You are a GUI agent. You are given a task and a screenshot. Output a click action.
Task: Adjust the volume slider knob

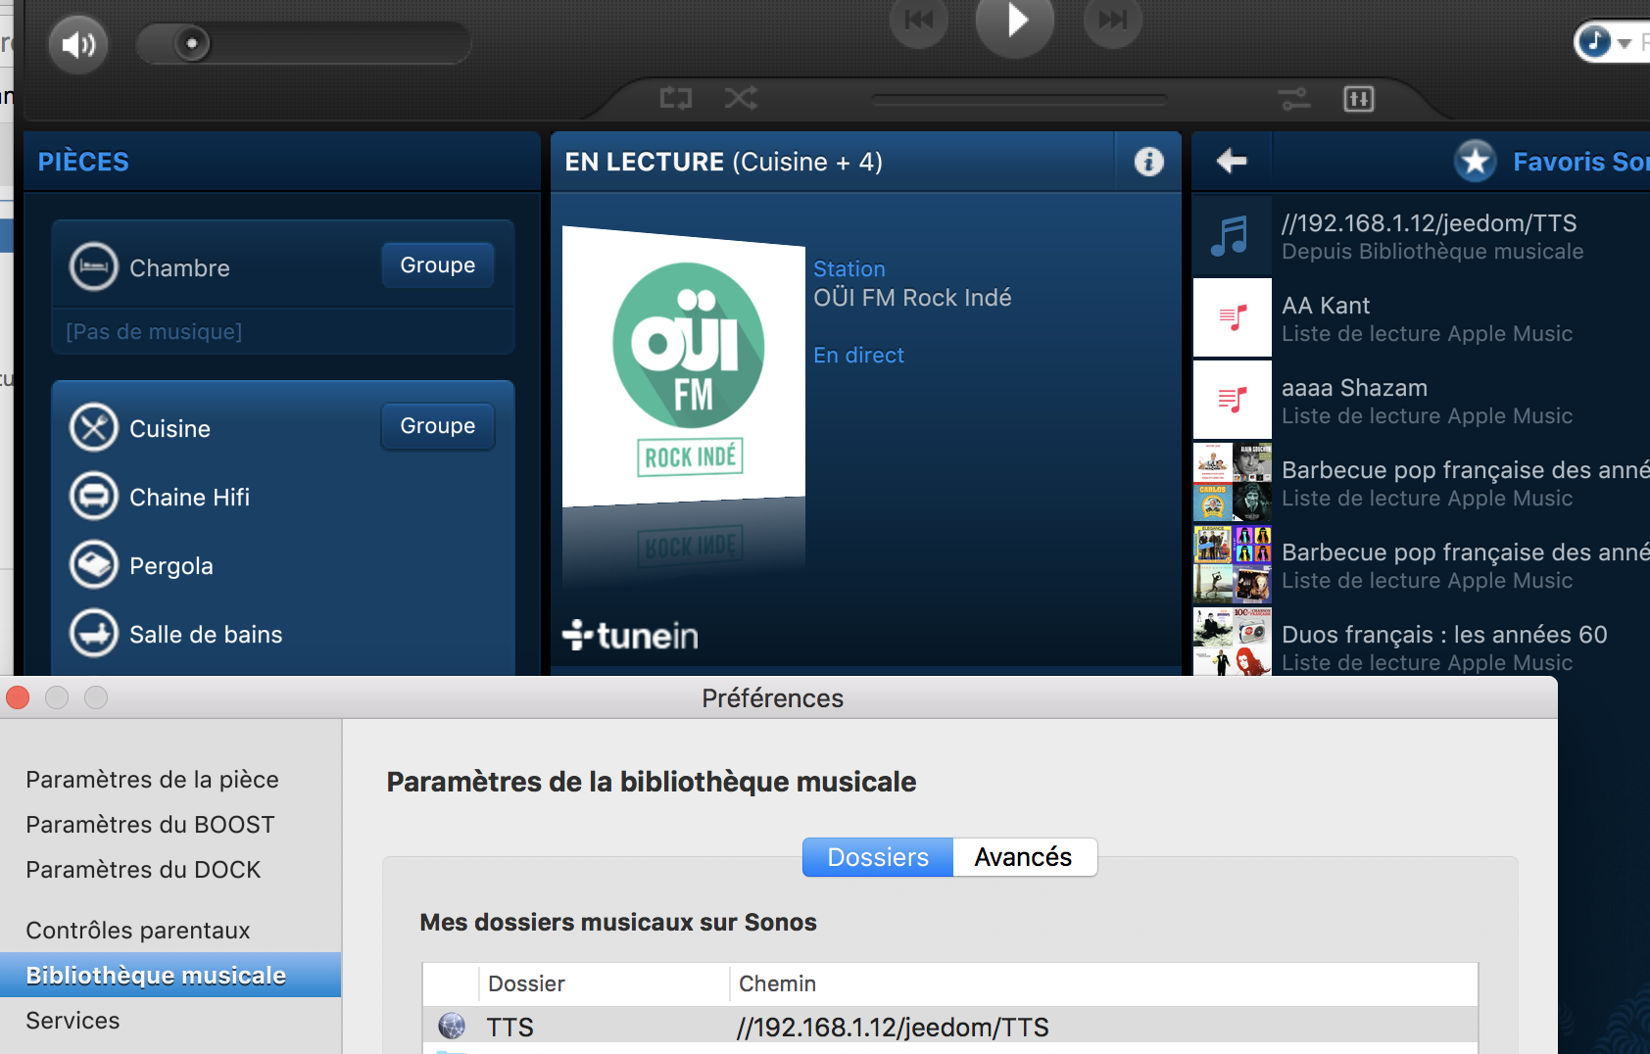point(192,43)
